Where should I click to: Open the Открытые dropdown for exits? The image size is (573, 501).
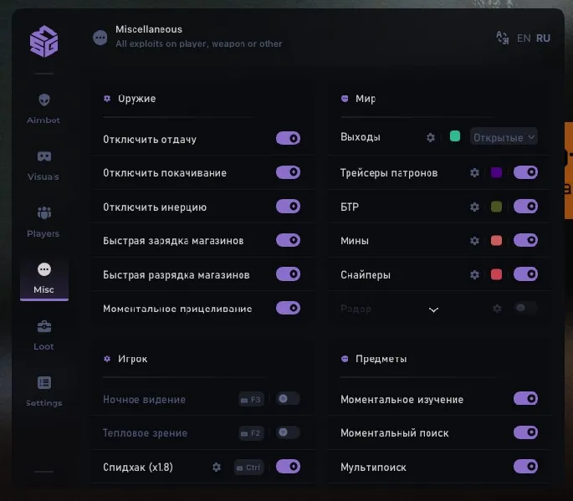tap(504, 137)
